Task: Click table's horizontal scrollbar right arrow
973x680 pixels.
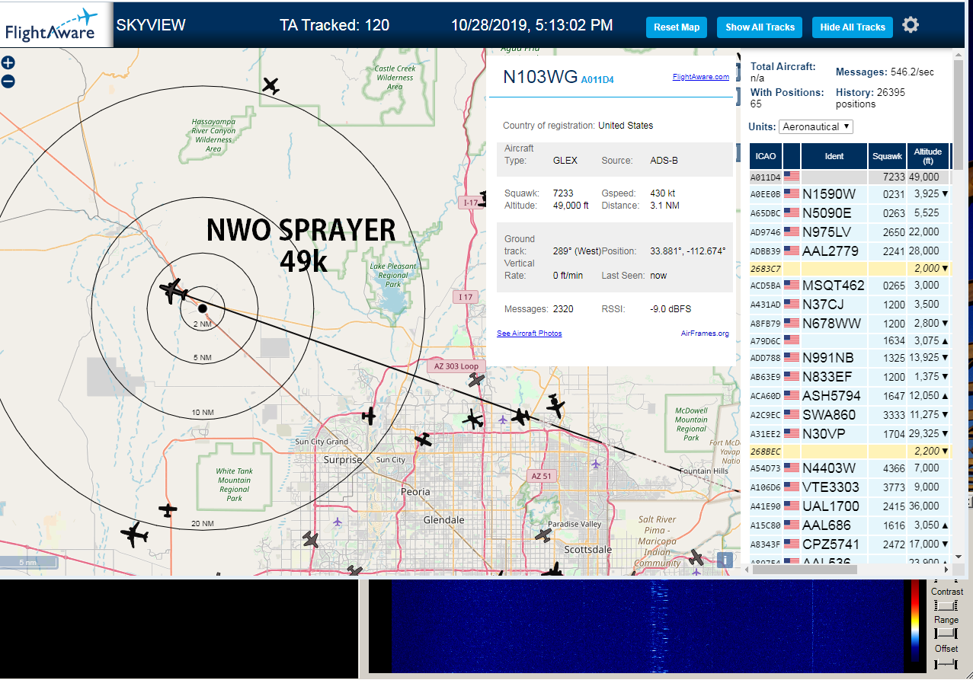Action: [946, 569]
